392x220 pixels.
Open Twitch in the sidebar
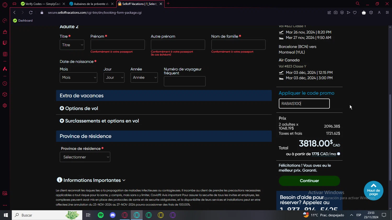[x=5, y=43]
